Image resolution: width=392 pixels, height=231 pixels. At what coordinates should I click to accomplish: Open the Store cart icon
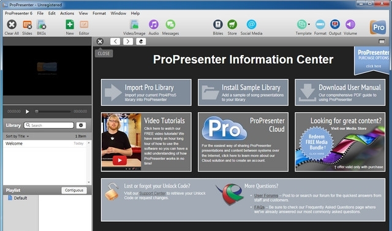point(232,25)
